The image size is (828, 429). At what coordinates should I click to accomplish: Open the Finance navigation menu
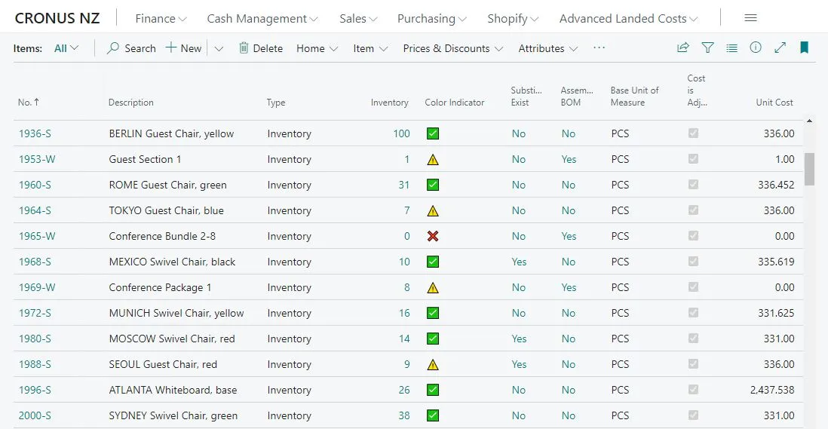click(x=161, y=18)
